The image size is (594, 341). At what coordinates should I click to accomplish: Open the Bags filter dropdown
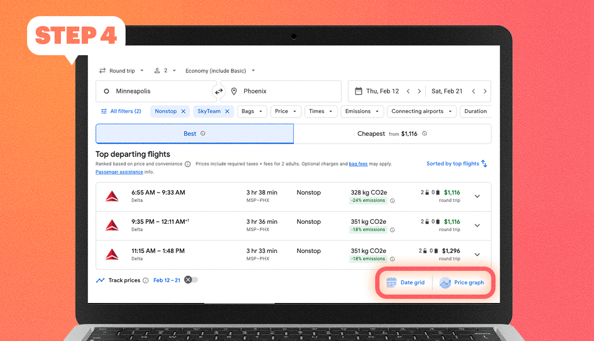coord(252,111)
